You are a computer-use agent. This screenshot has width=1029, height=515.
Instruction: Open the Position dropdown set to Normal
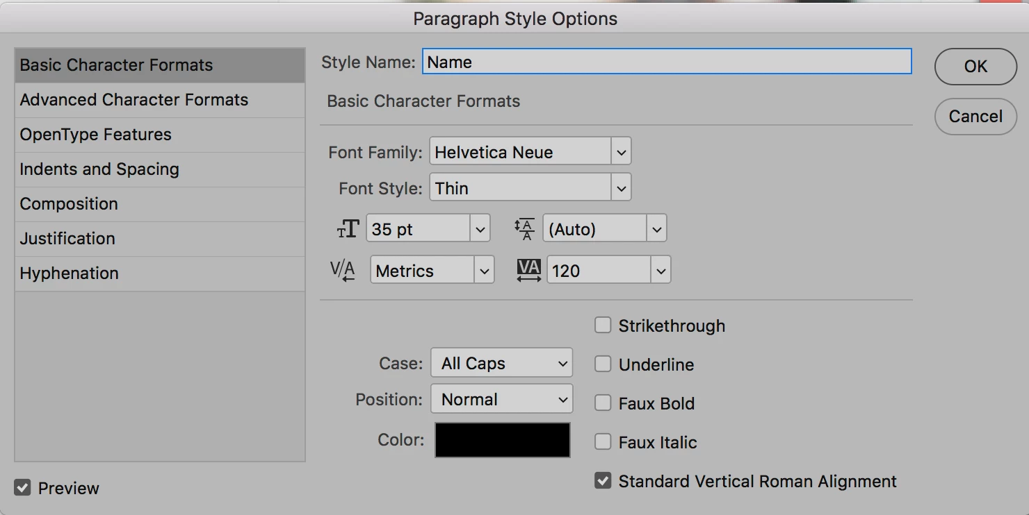501,399
